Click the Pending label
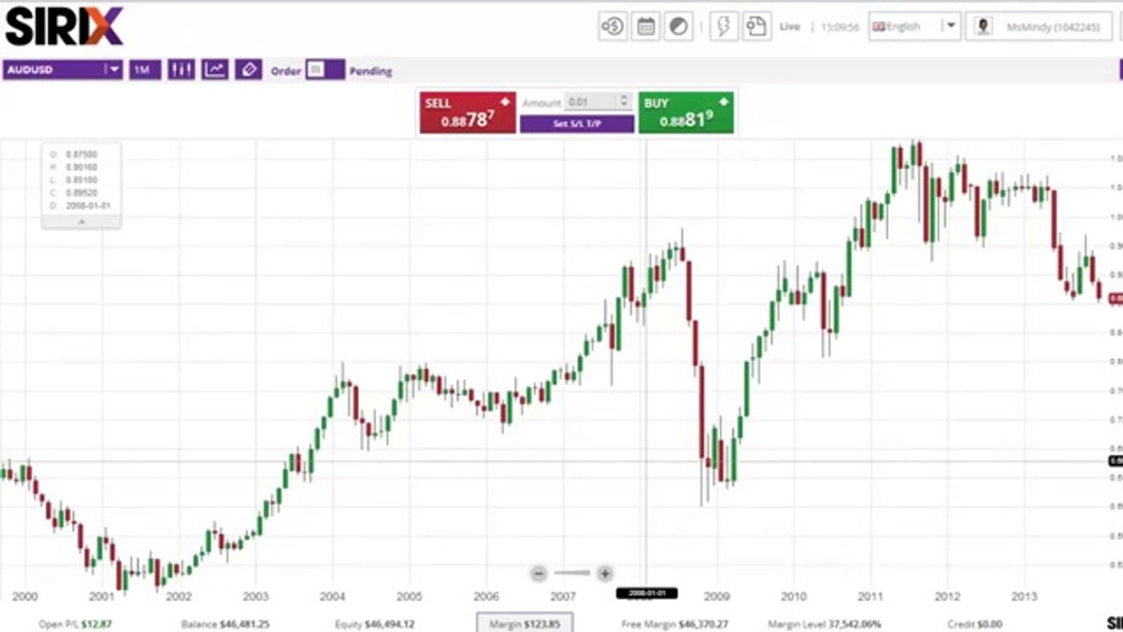 tap(370, 71)
